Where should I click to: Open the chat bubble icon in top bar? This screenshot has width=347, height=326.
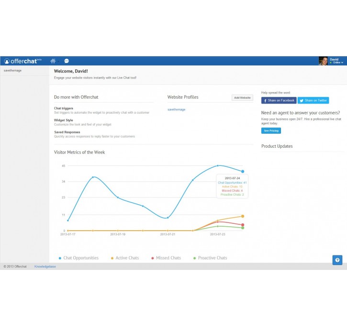[67, 61]
